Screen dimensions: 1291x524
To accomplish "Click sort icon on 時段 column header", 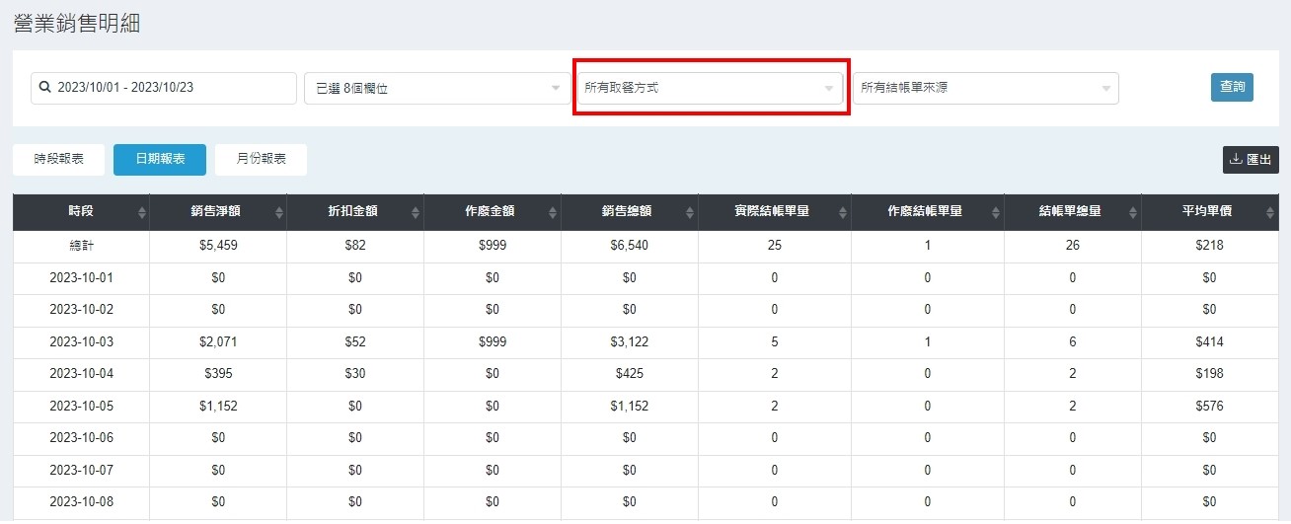I will pos(141,213).
